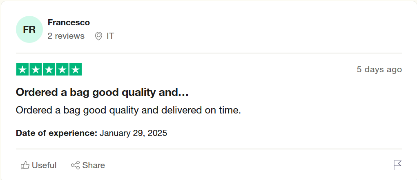This screenshot has height=180, width=417.
Task: Click the thumbs-up icon beside Useful
Action: coord(25,165)
